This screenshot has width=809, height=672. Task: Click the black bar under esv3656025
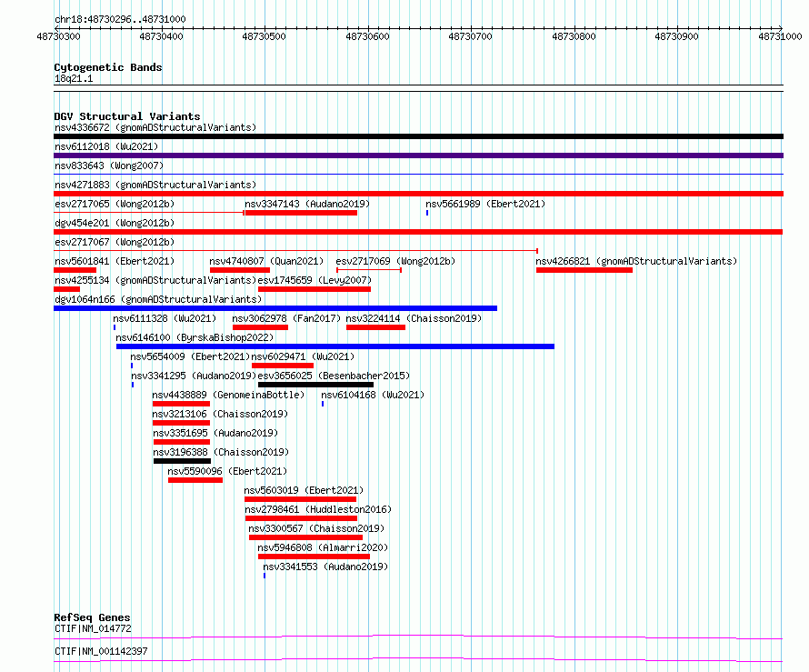(x=315, y=385)
